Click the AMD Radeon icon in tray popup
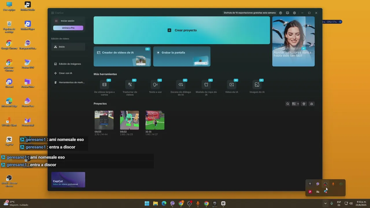This screenshot has width=370, height=208. coord(310,192)
